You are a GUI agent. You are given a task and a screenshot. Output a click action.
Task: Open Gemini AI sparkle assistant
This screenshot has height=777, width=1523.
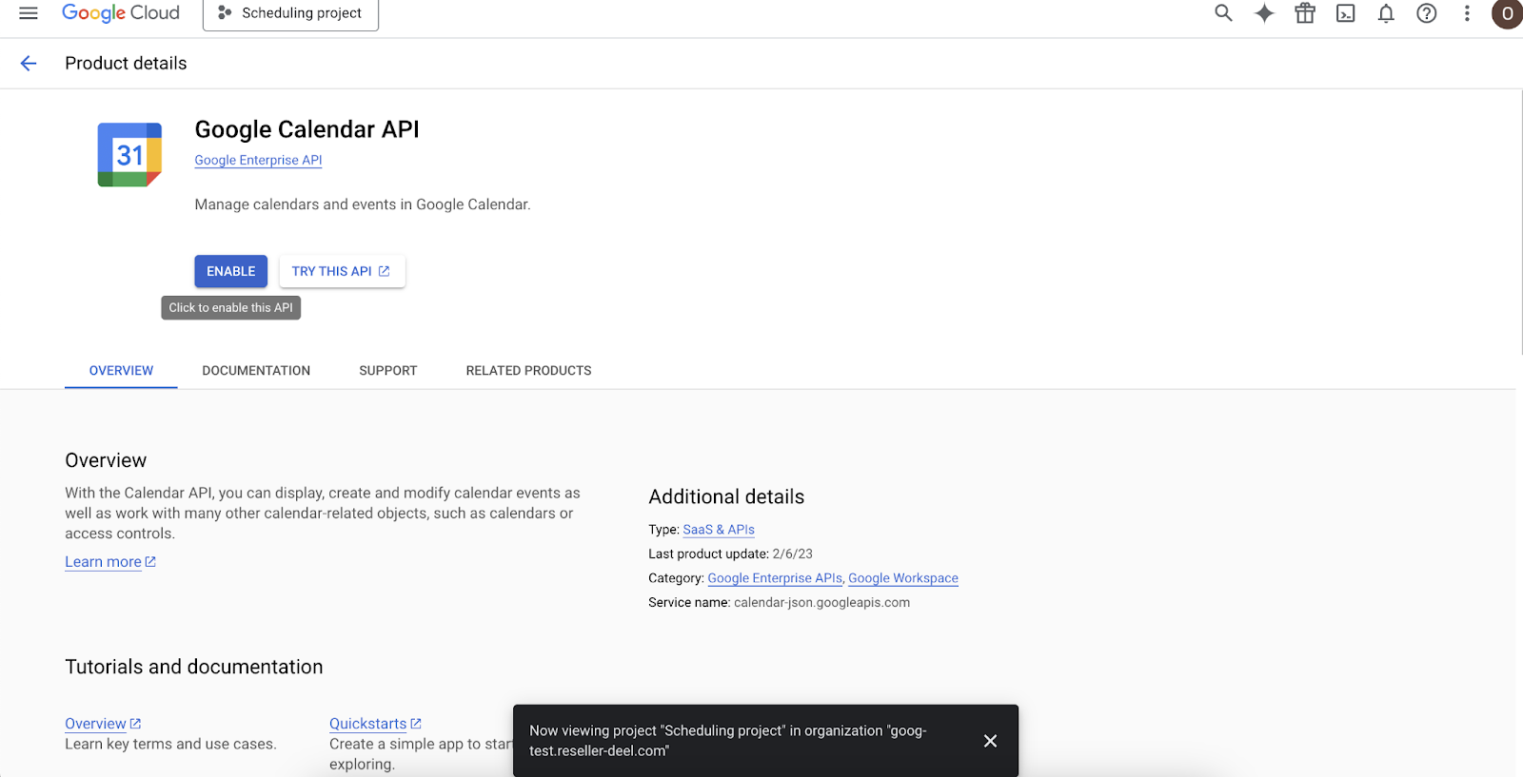[1264, 13]
